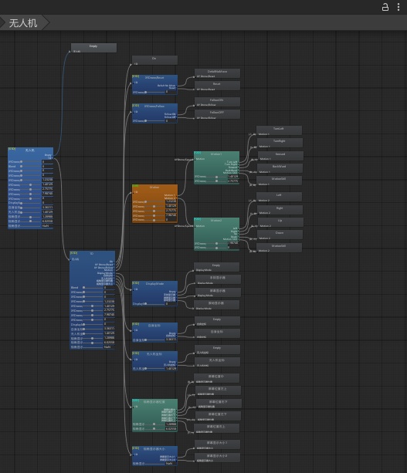Click the Blend slider in root 无人机 node

coord(30,166)
